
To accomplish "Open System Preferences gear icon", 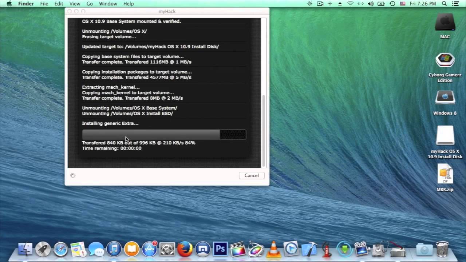I will [x=167, y=249].
